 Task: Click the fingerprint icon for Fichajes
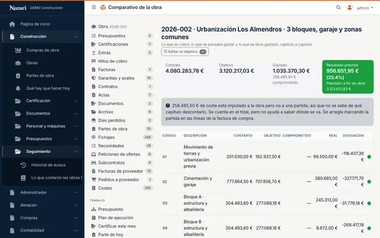(94, 137)
